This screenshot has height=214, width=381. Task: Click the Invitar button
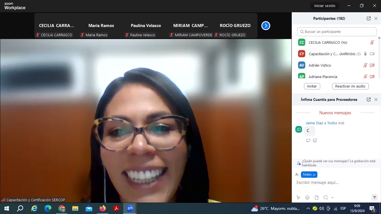[312, 86]
